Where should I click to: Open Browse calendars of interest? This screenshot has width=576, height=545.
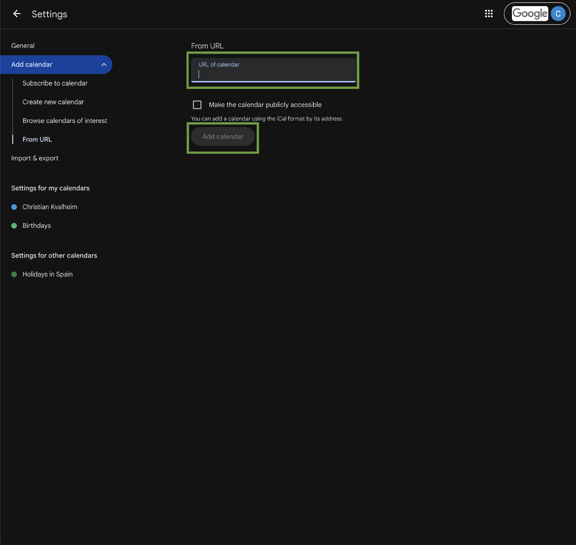pyautogui.click(x=65, y=121)
